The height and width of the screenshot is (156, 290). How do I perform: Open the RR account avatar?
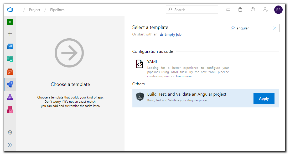click(278, 10)
